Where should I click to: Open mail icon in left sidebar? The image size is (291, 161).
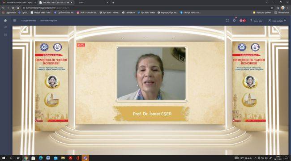5,35
